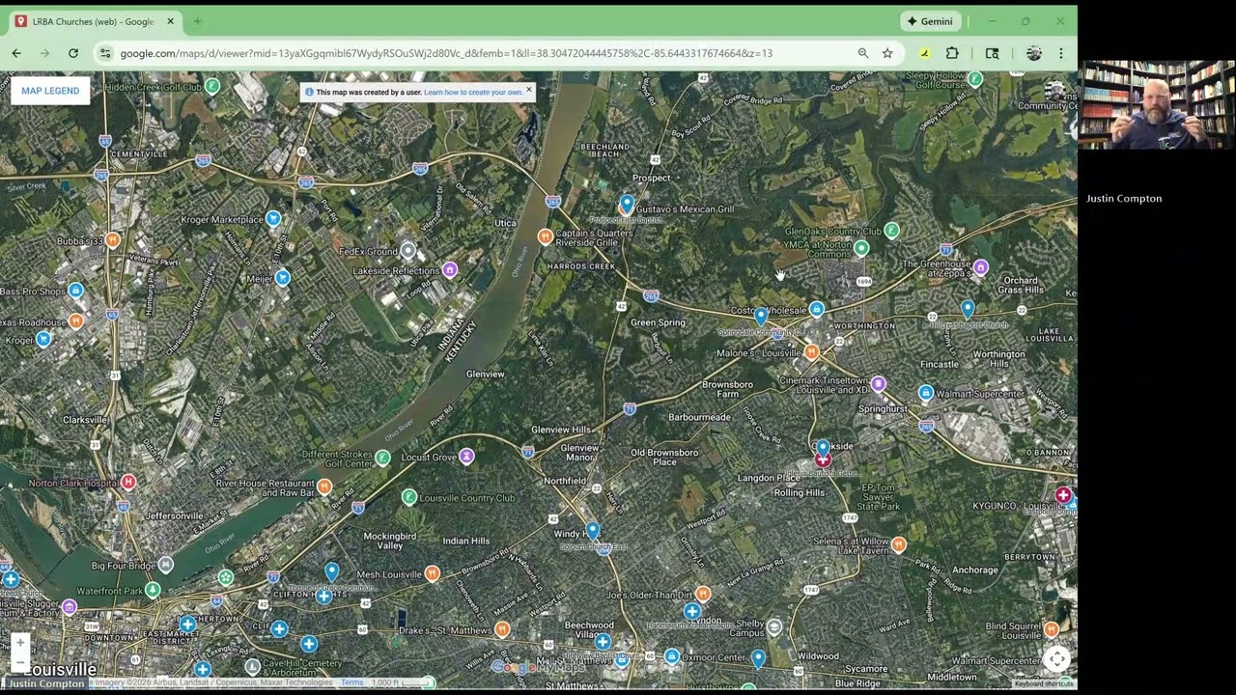Zoom out on the map
This screenshot has width=1236, height=695.
point(20,661)
